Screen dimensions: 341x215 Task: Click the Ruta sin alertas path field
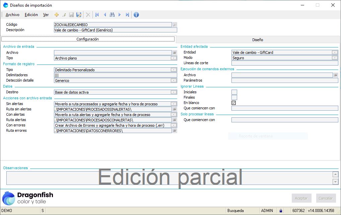[x=113, y=109]
